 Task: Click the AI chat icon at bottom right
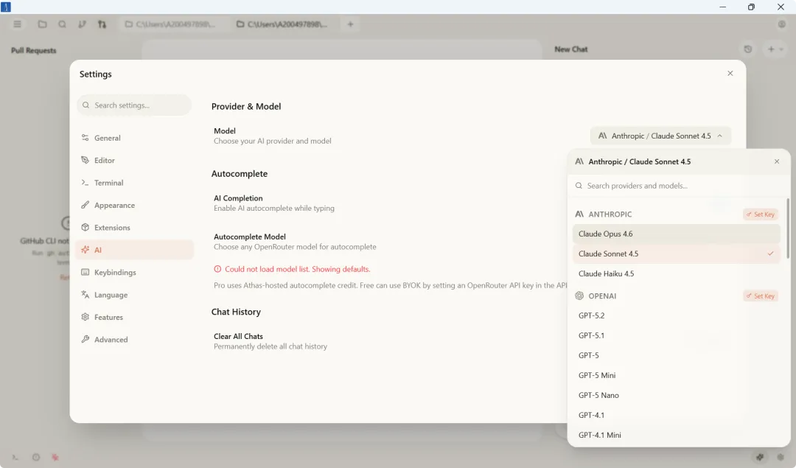pos(760,458)
